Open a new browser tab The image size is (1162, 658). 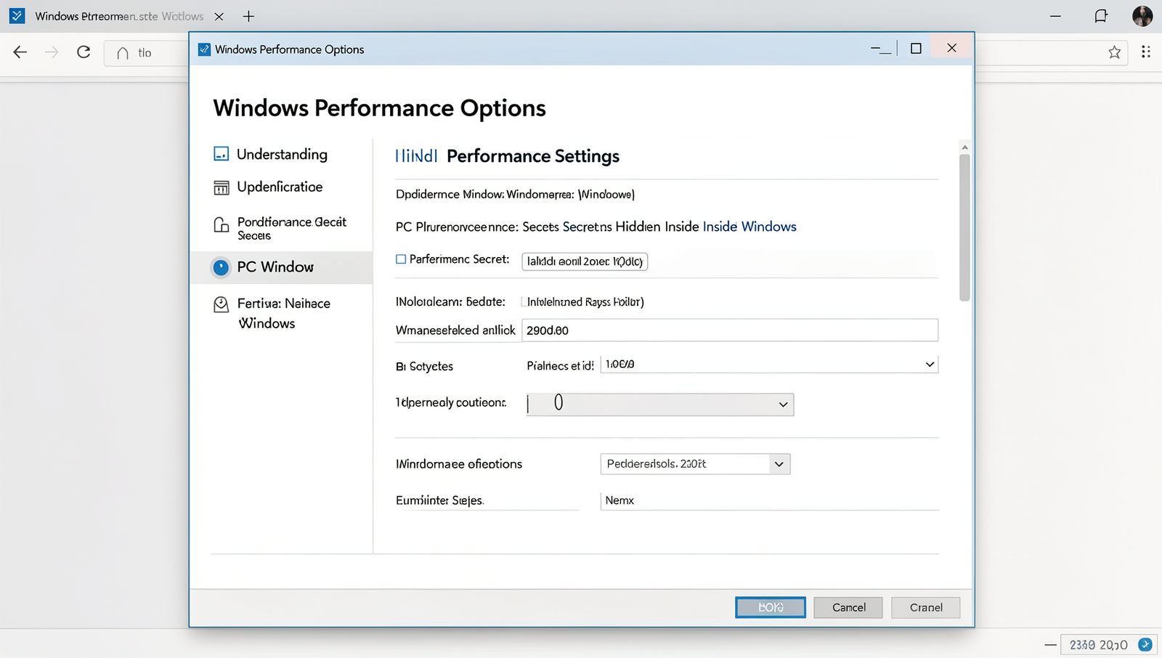click(x=248, y=16)
